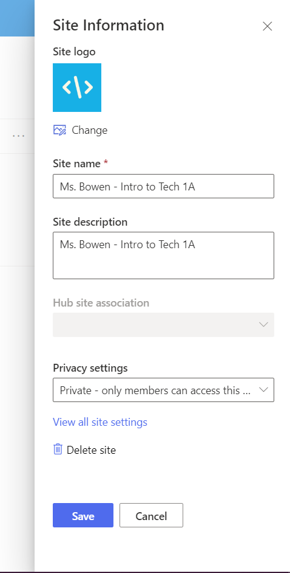Cancel editing site information
290x573 pixels.
coord(151,515)
